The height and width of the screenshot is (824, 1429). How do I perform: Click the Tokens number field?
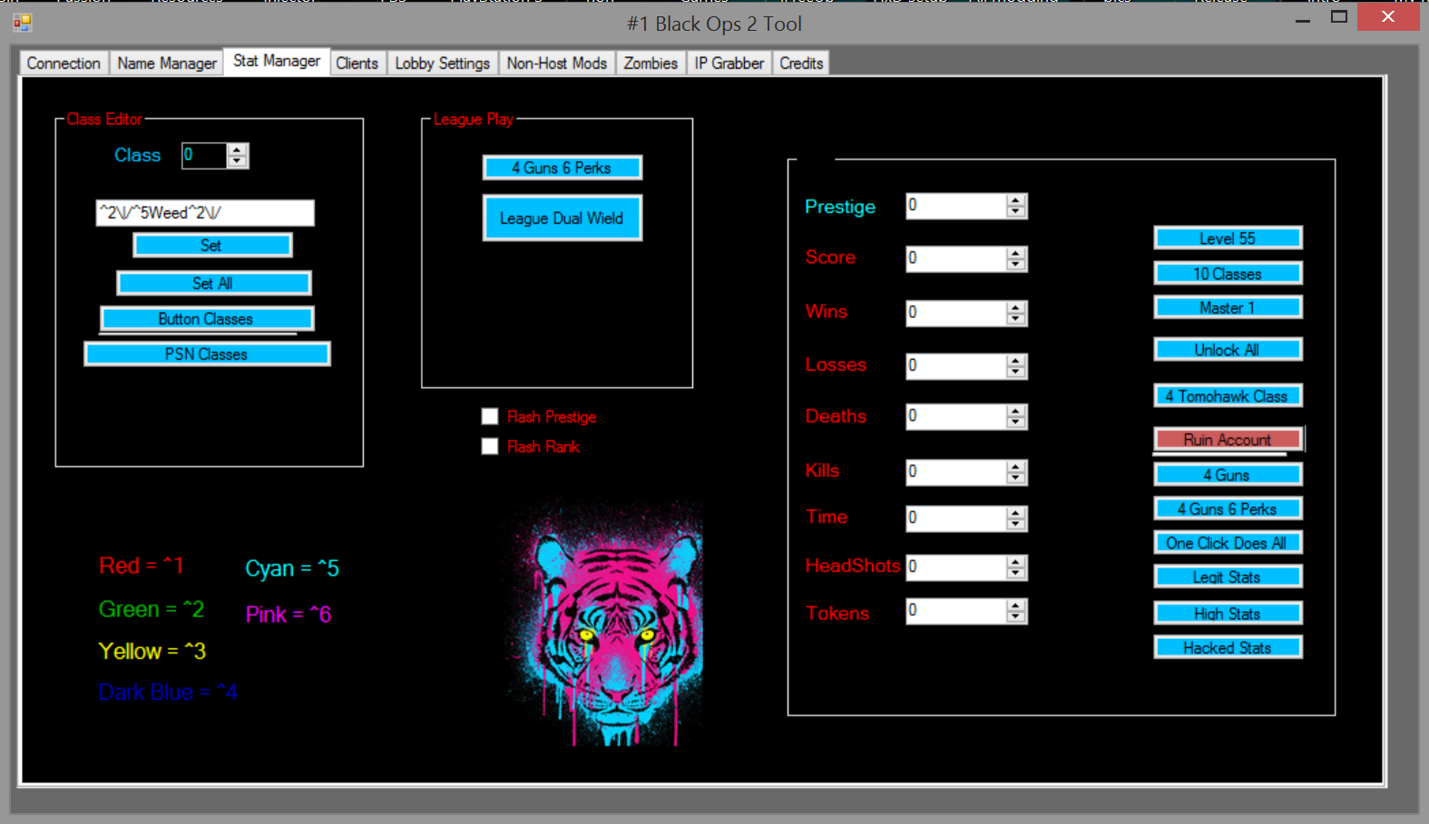(x=956, y=610)
